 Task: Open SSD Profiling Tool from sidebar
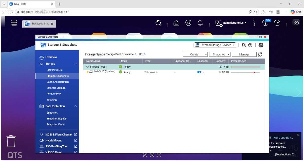coord(56,146)
